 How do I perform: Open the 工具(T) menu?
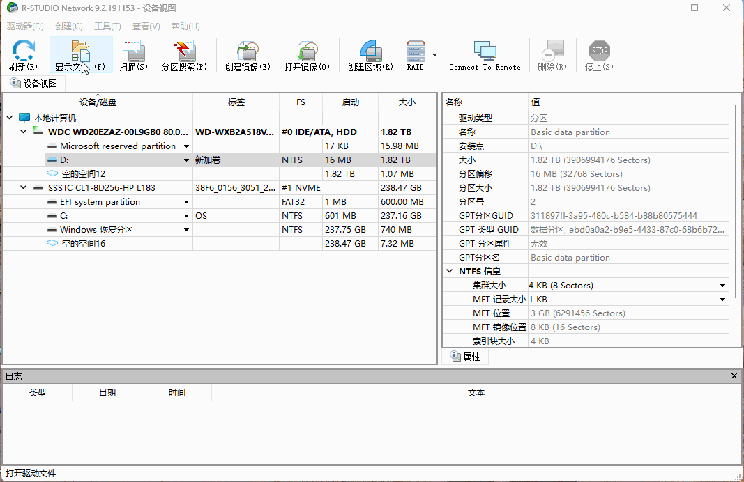pyautogui.click(x=107, y=26)
